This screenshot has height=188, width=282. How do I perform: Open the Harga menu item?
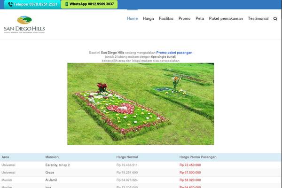click(x=148, y=18)
